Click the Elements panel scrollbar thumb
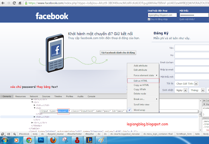 pyautogui.click(x=200, y=114)
